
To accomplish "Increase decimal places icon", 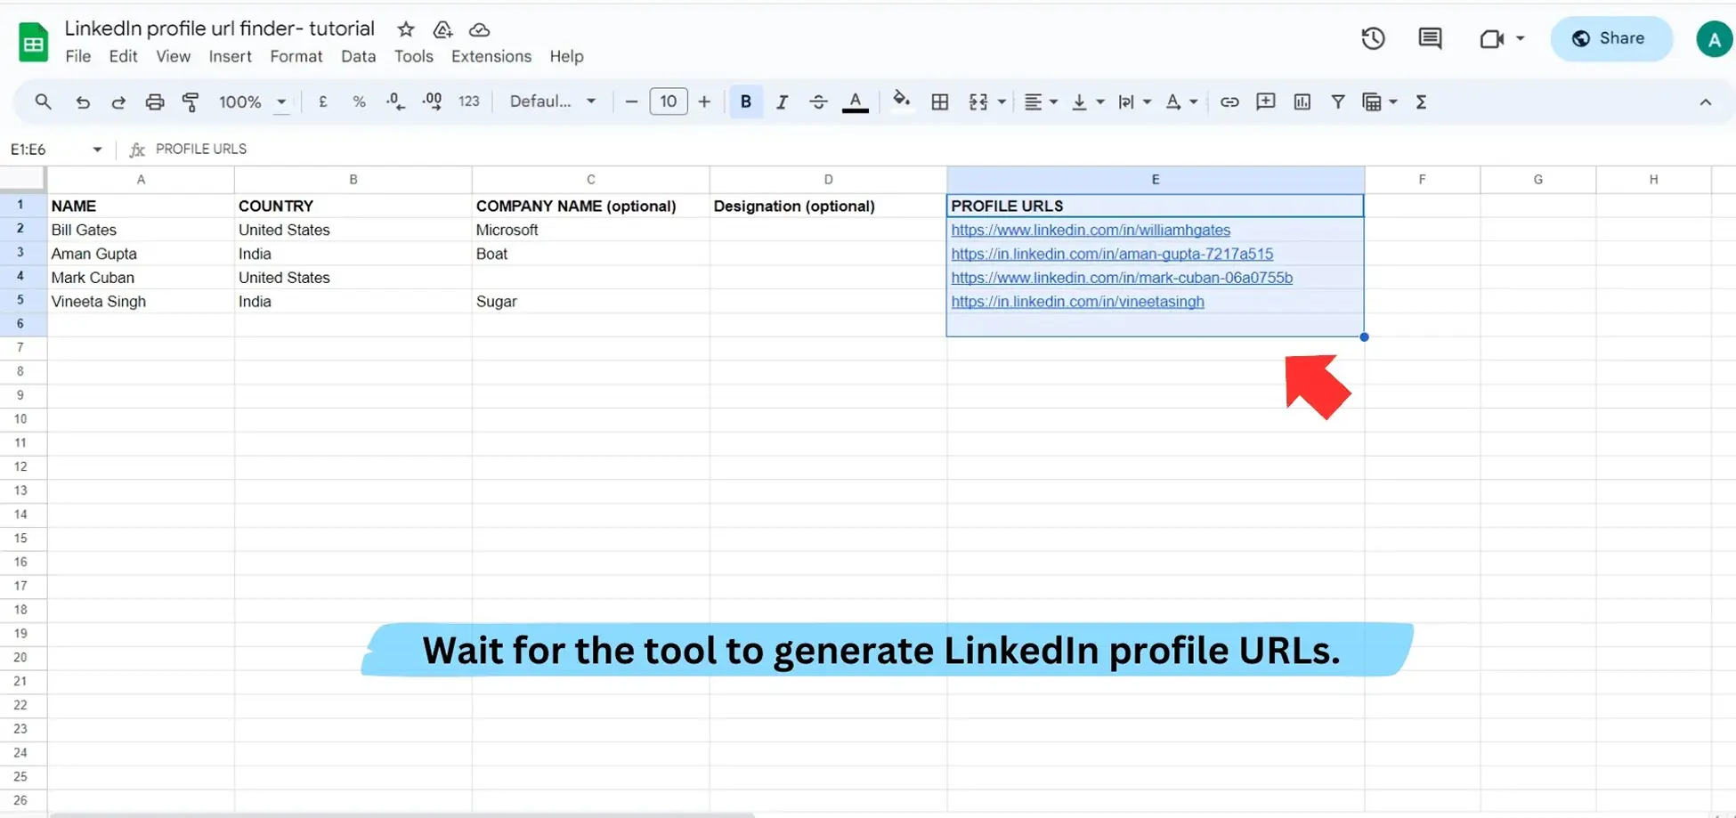I will 432,101.
